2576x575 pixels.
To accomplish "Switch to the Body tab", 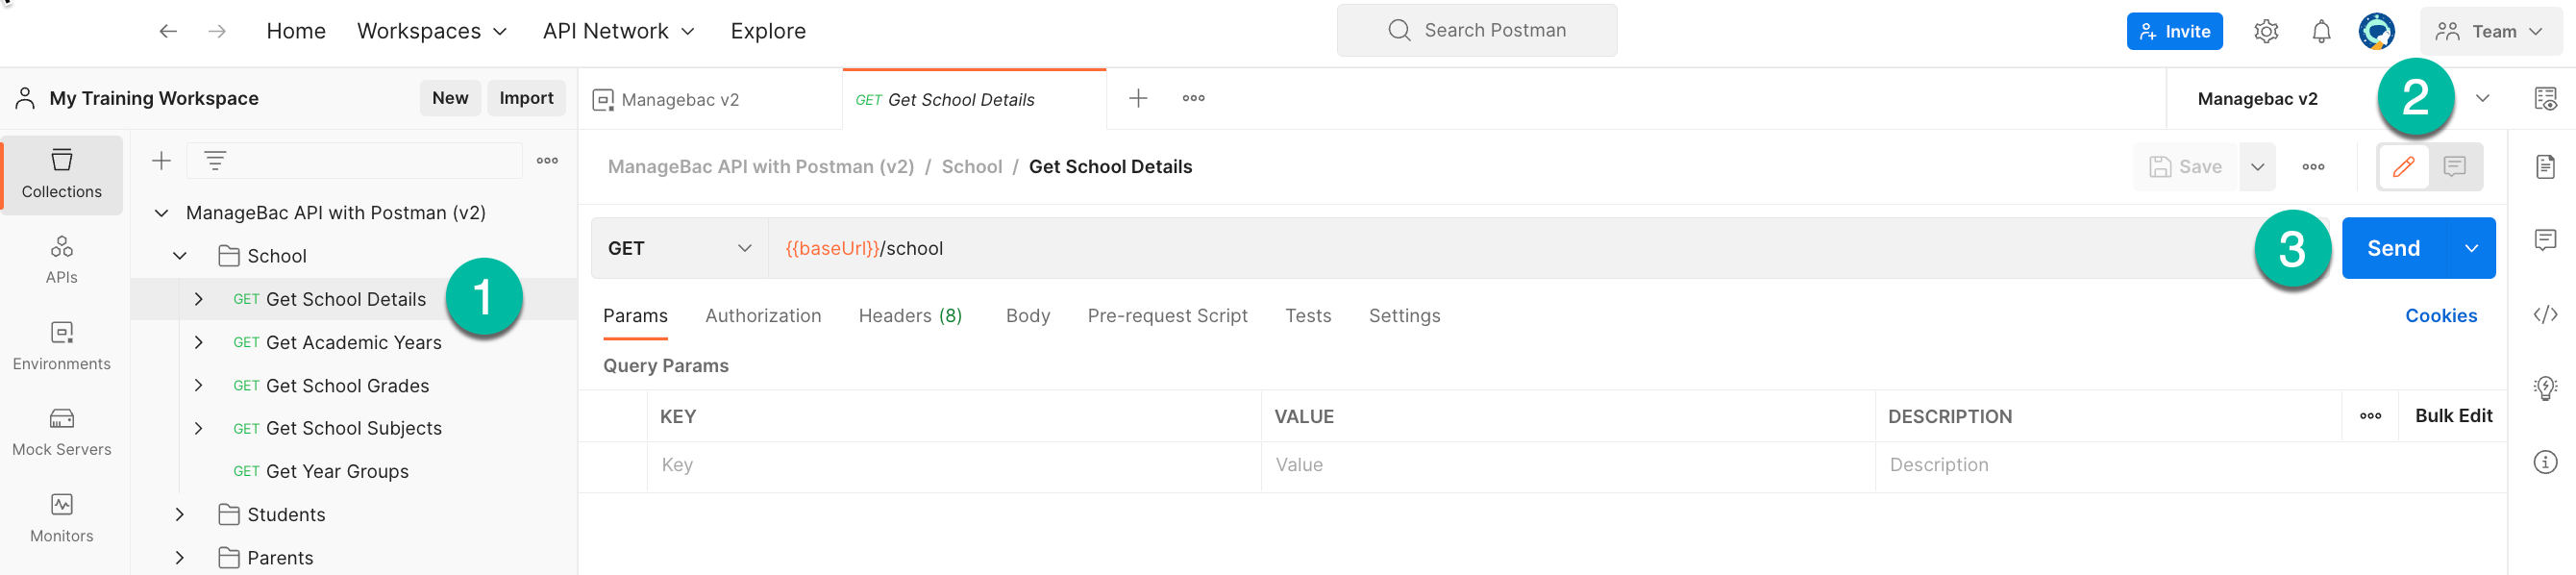I will tap(1027, 316).
